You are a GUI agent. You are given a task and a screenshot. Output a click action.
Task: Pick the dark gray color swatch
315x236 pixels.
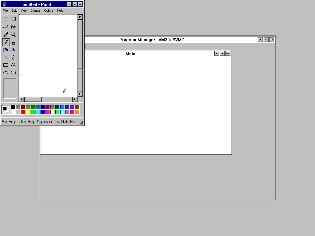click(18, 107)
